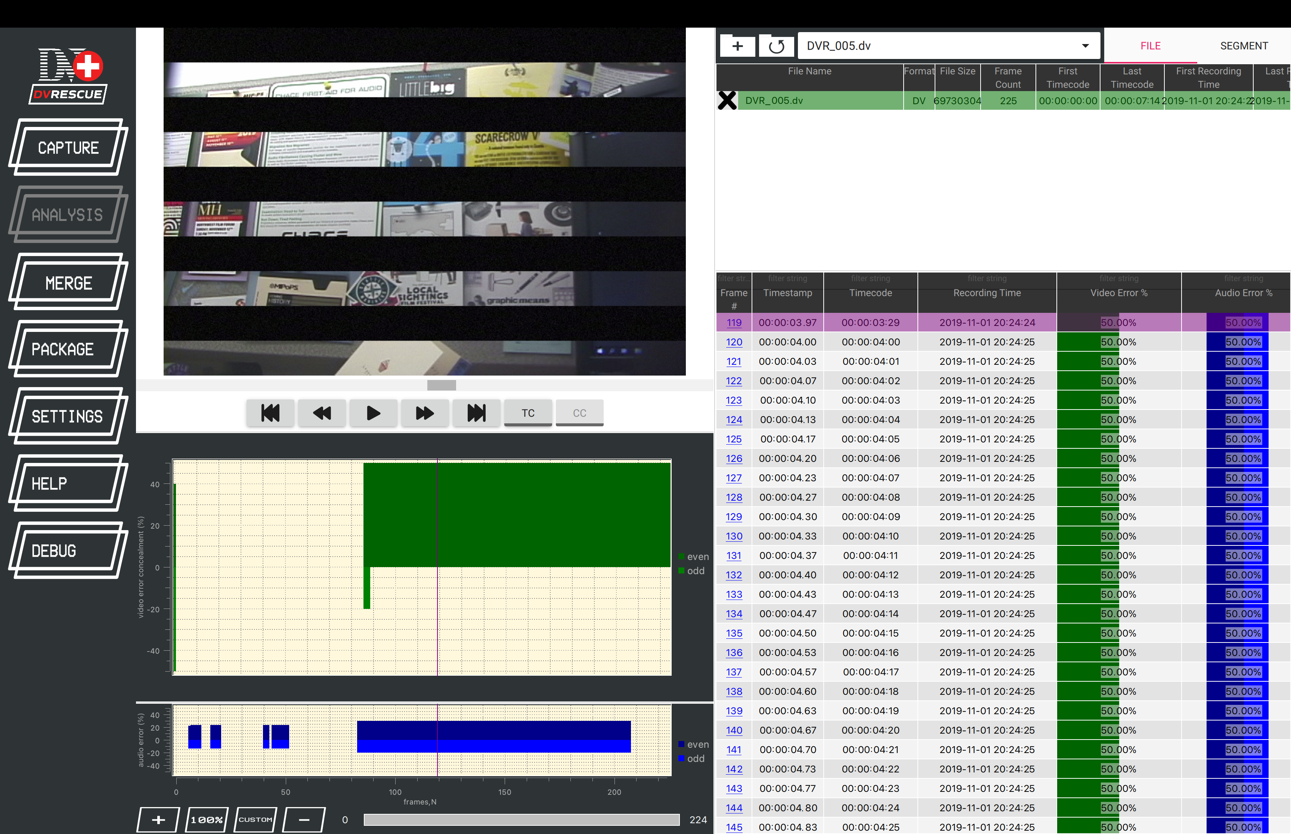Open the MERGE section in sidebar
The image size is (1291, 834).
[68, 282]
